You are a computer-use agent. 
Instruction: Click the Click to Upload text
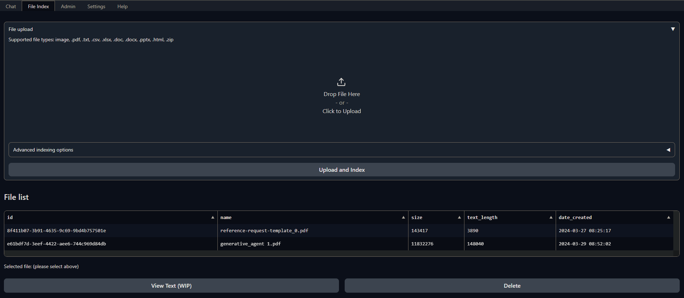341,111
